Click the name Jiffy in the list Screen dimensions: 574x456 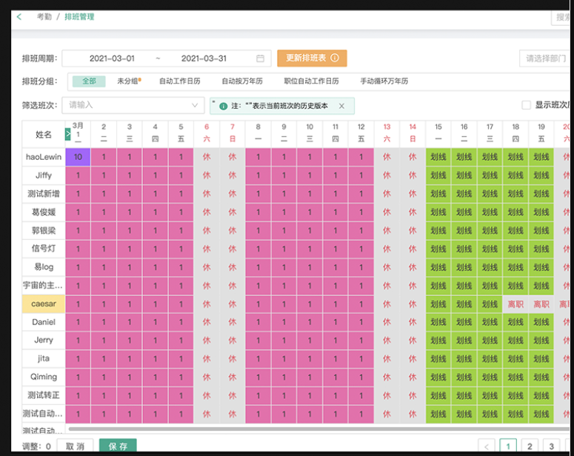pos(44,175)
